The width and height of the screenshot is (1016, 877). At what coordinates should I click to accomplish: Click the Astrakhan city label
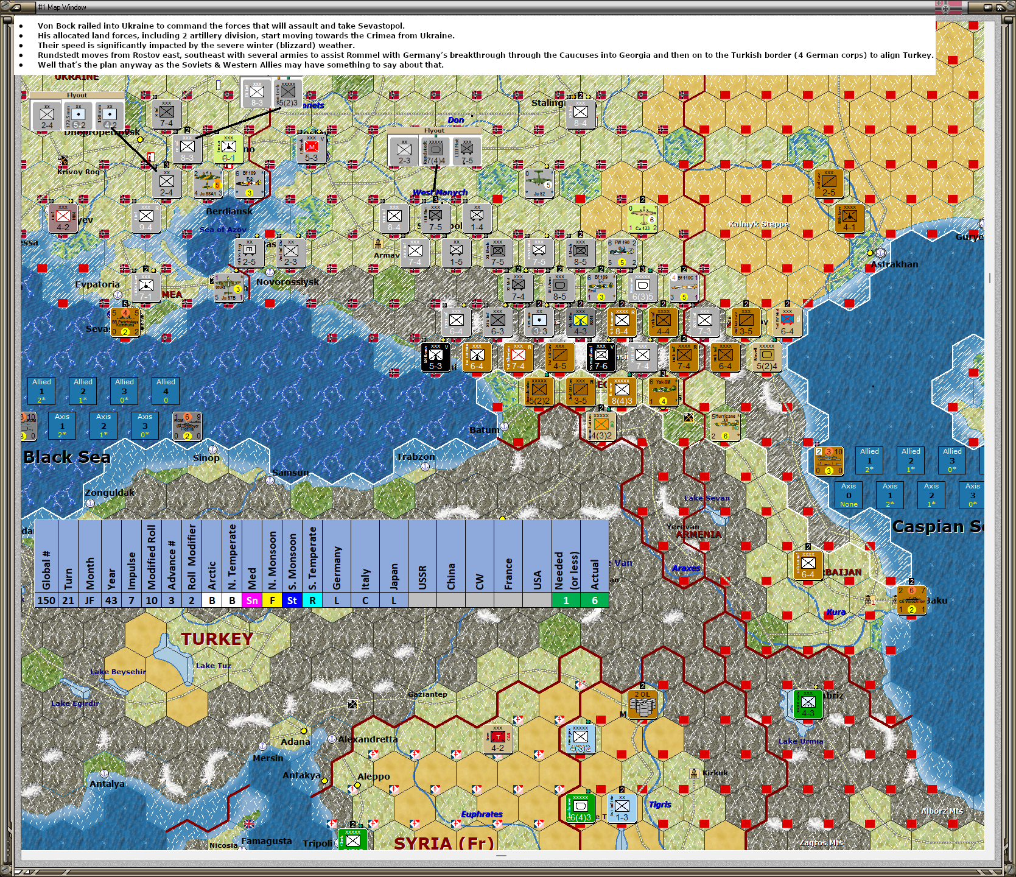pyautogui.click(x=894, y=264)
